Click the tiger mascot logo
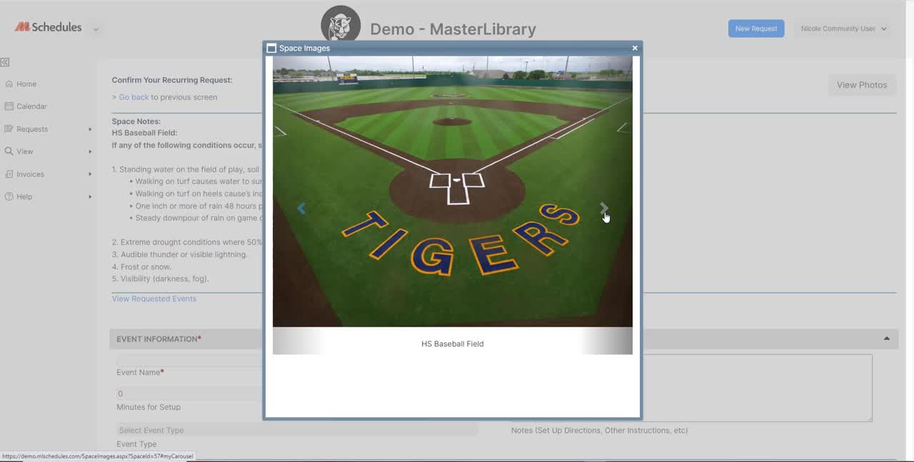 coord(341,26)
